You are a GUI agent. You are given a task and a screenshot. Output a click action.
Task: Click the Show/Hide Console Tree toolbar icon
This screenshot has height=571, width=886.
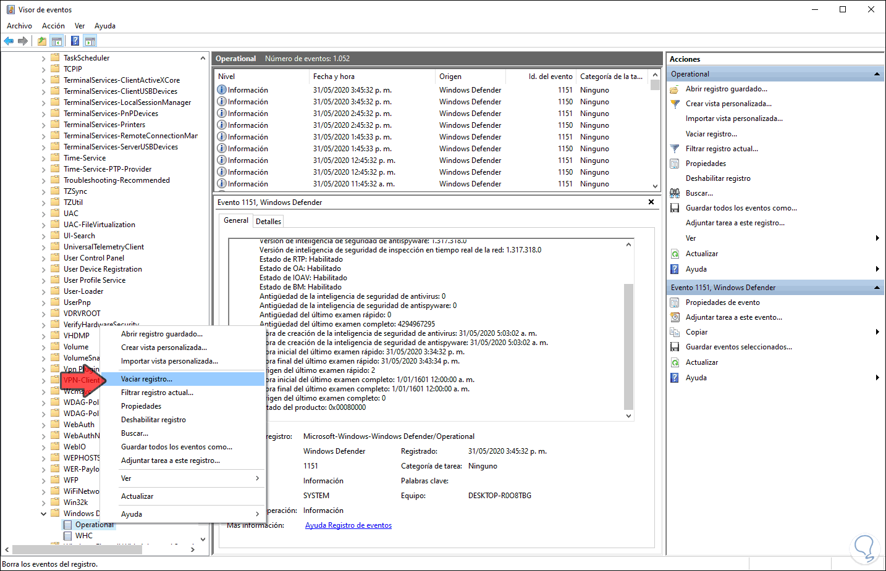(57, 41)
